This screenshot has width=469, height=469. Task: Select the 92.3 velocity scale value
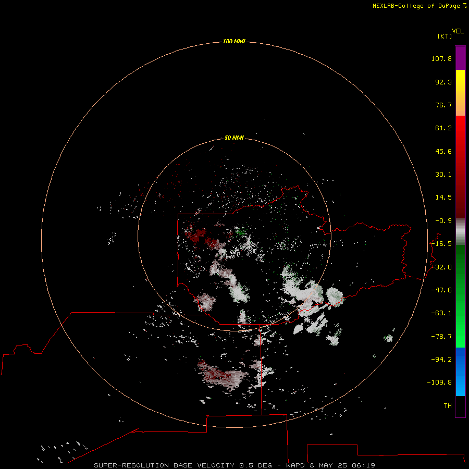click(443, 82)
